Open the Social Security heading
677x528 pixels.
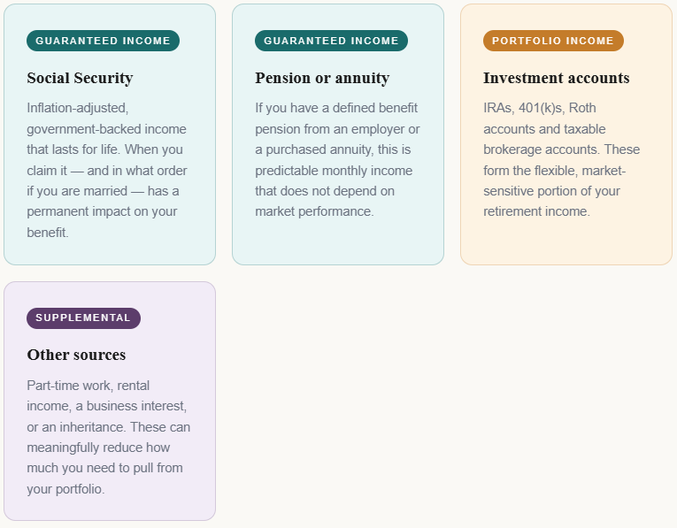click(80, 78)
